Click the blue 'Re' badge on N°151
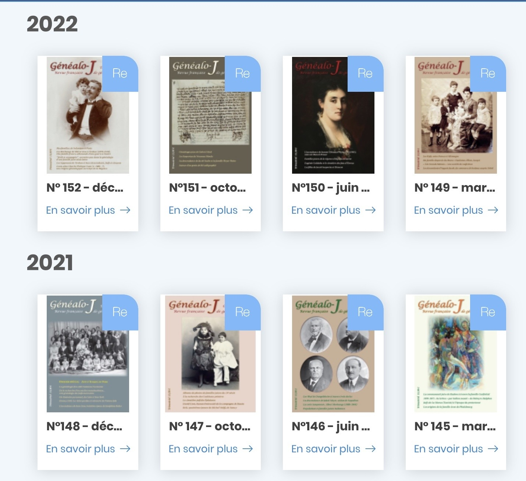 coord(243,73)
